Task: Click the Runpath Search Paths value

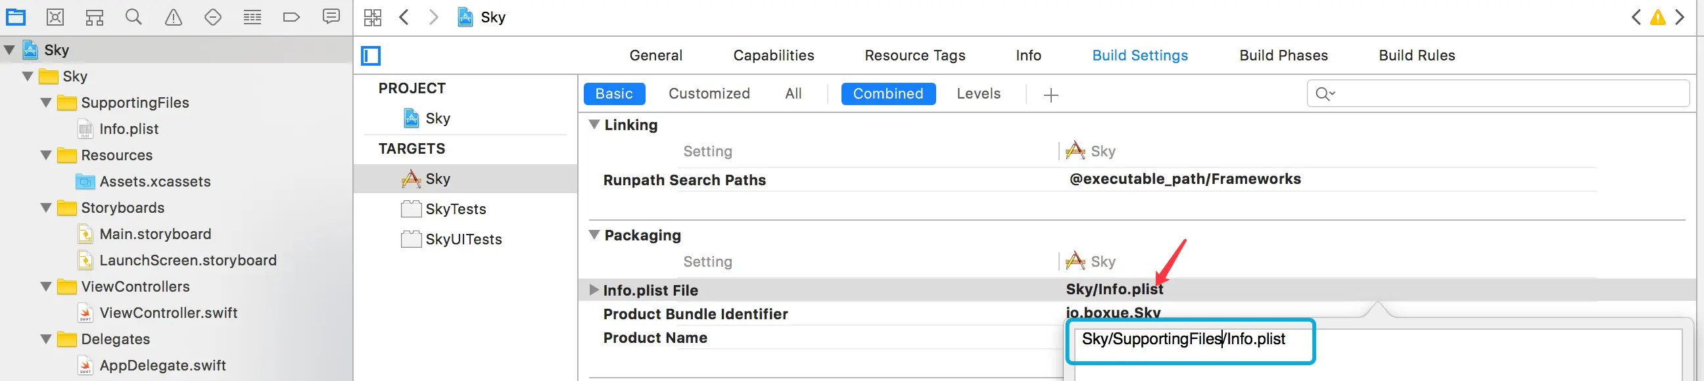Action: [1185, 179]
